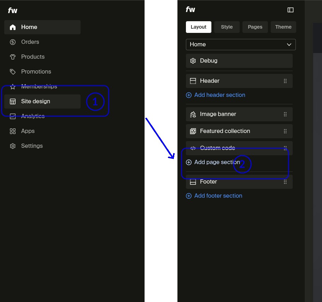Click the fw logo in left sidebar
Image resolution: width=322 pixels, height=302 pixels.
pos(12,11)
